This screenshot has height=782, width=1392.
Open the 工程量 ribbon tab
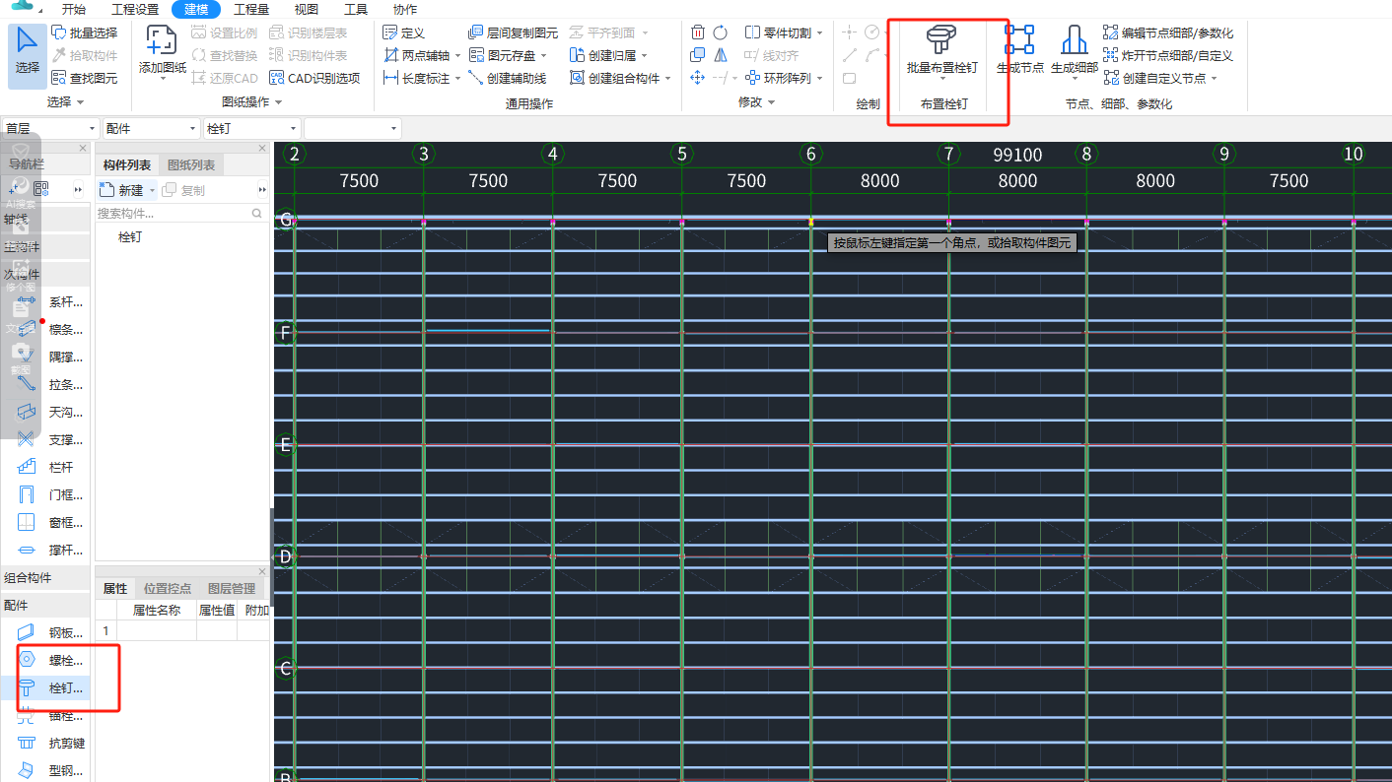click(x=251, y=9)
